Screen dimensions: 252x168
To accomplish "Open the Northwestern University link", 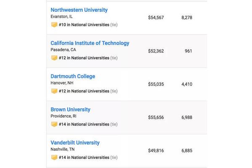I will 79,10.
